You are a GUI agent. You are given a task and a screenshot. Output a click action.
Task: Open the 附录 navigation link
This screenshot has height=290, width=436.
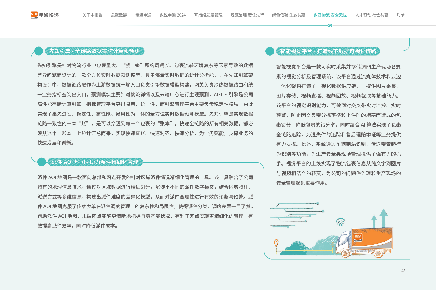(400, 15)
